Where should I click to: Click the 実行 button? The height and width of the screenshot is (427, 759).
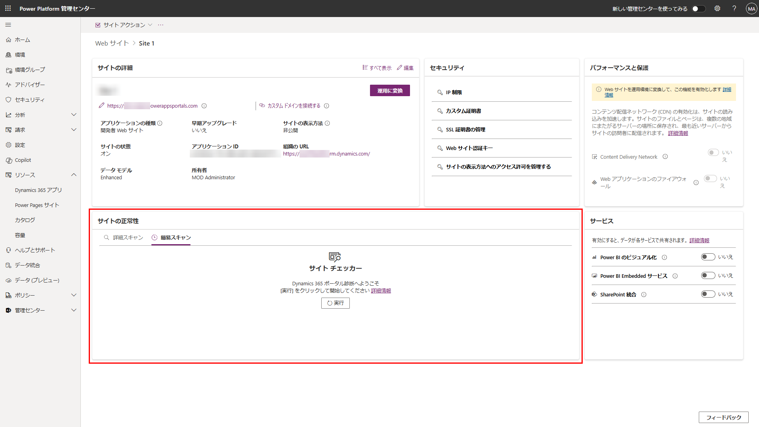click(x=335, y=303)
